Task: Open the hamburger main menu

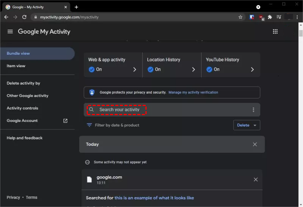Action: [10, 32]
